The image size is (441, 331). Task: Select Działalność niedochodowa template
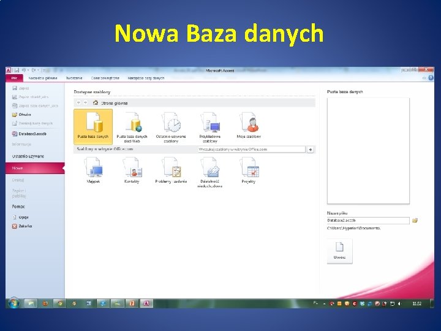coord(210,172)
